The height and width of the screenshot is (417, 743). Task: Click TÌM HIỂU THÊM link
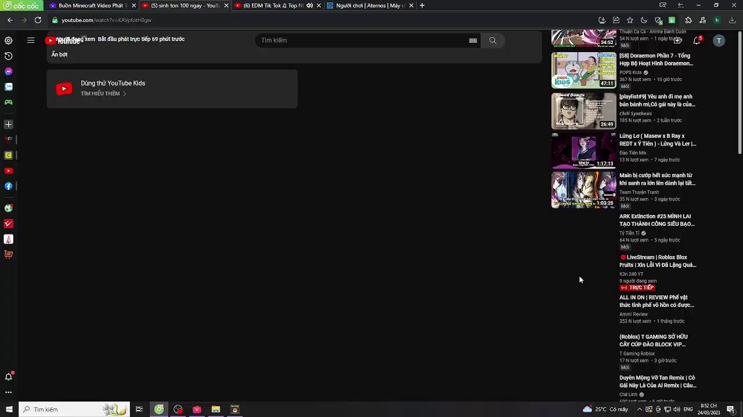pyautogui.click(x=103, y=94)
